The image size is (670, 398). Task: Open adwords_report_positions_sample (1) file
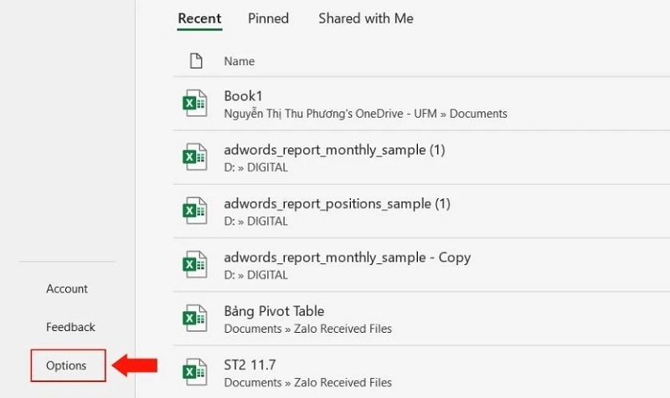(x=337, y=204)
